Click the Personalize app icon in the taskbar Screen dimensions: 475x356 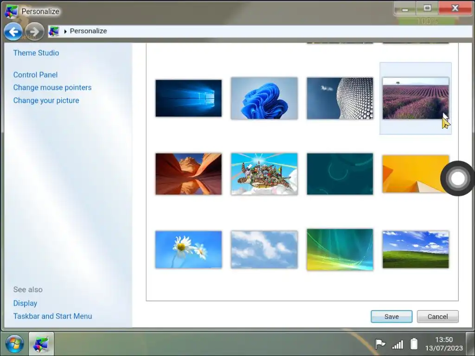41,344
